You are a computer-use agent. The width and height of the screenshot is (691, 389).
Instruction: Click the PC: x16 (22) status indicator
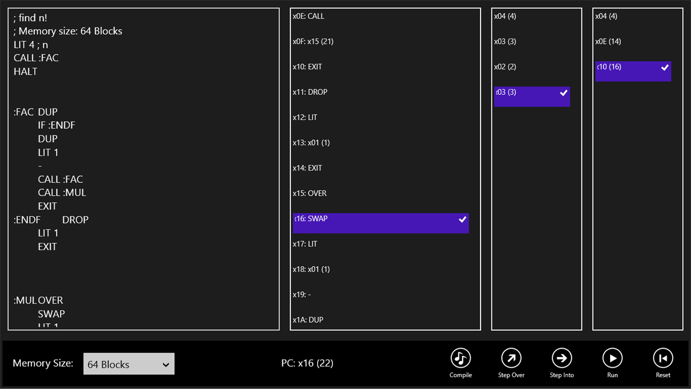click(x=307, y=363)
